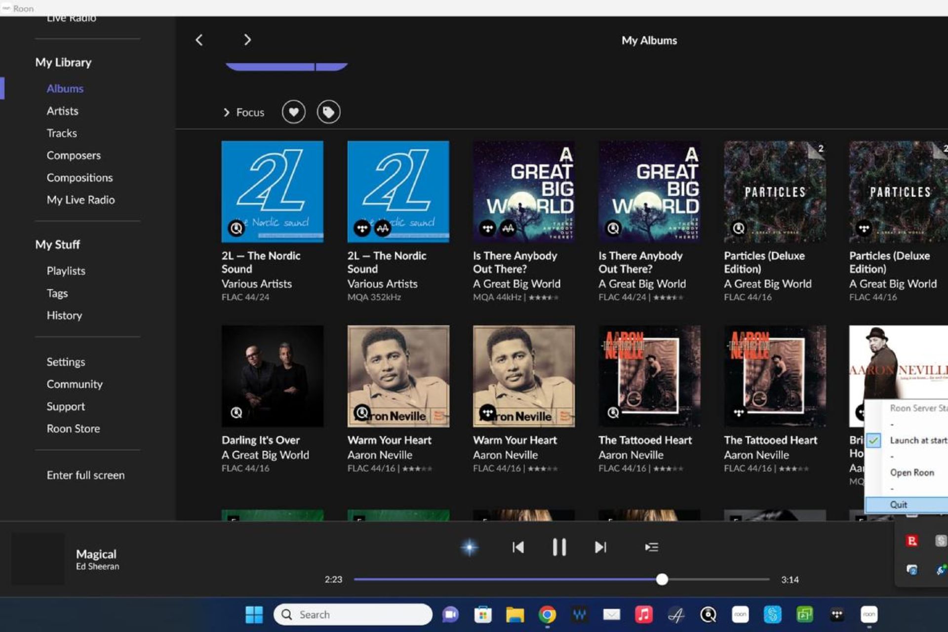The image size is (948, 632).
Task: Open Google Chrome from taskbar
Action: tap(547, 614)
